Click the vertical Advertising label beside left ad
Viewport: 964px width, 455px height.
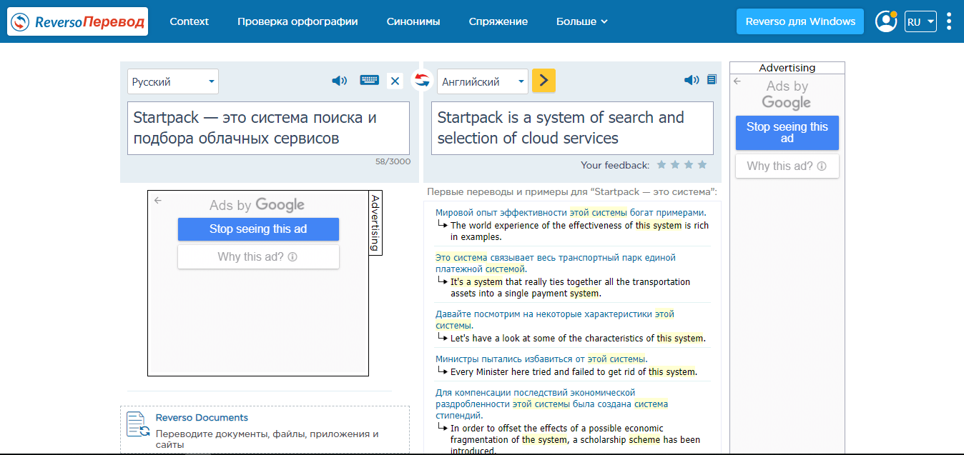tap(375, 223)
